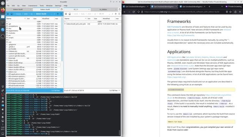
Task: Select the scripts folder row
Action: tap(33, 38)
